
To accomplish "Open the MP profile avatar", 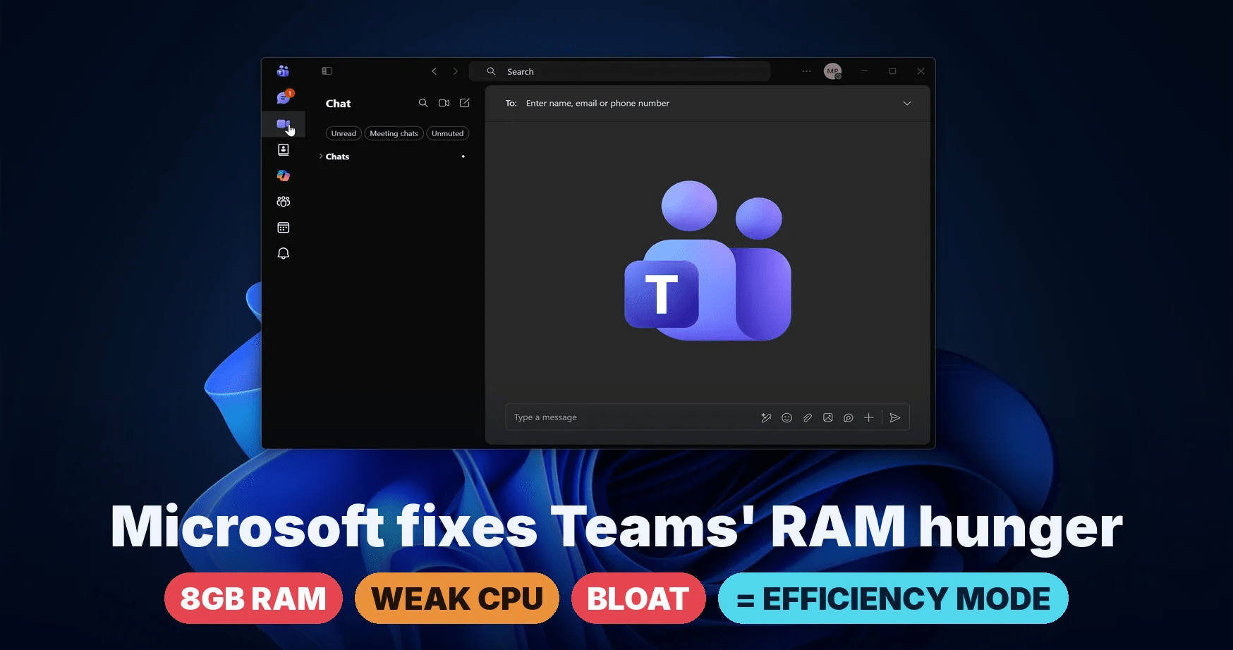I will point(833,71).
